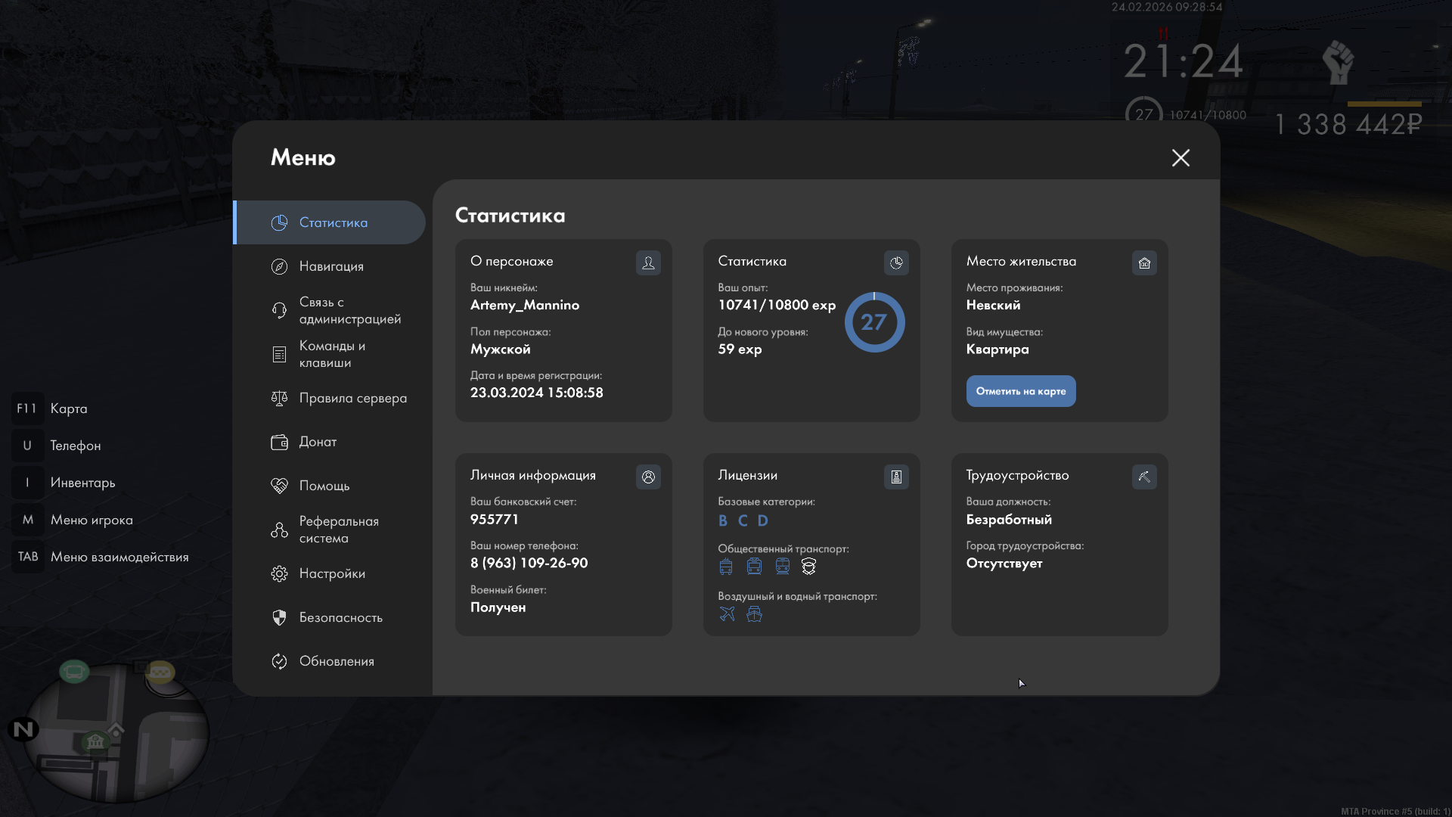Screen dimensions: 1452x817
Task: Select the Безопасность menu item
Action: pos(340,617)
